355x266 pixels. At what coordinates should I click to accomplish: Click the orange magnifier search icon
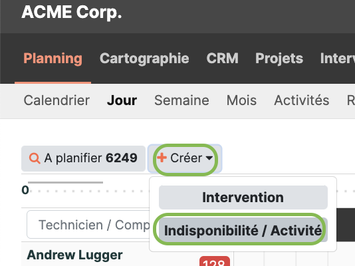pyautogui.click(x=35, y=158)
